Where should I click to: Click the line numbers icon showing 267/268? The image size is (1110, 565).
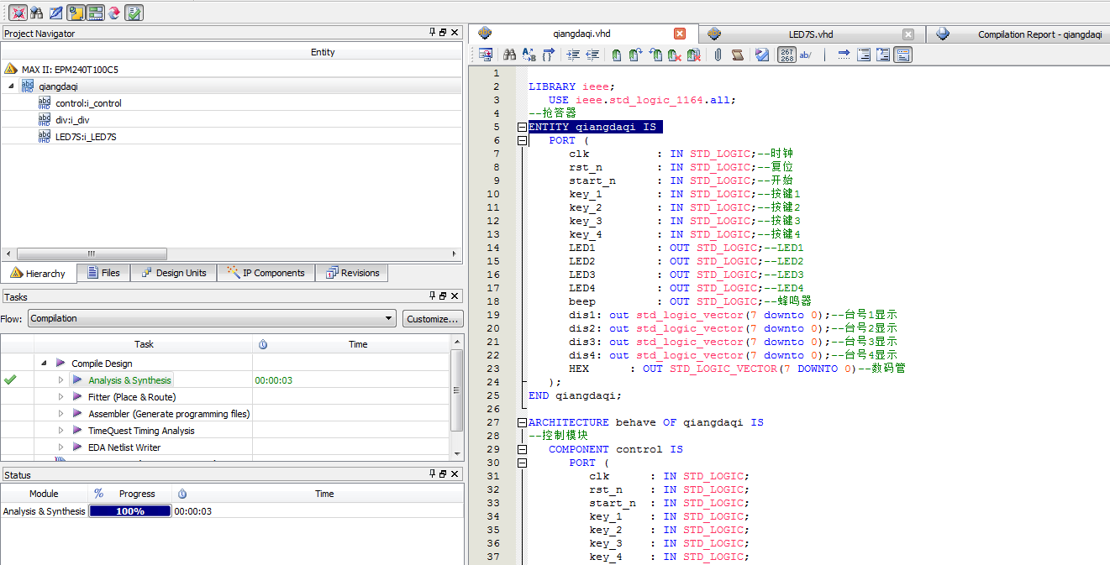(x=786, y=54)
